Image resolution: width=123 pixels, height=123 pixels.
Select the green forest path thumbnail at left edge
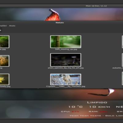[x=5, y=42]
